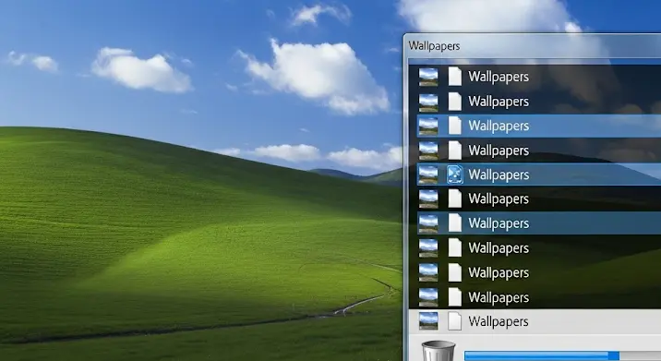Click the landscape thumbnail beside the blue media file icon

pos(427,174)
